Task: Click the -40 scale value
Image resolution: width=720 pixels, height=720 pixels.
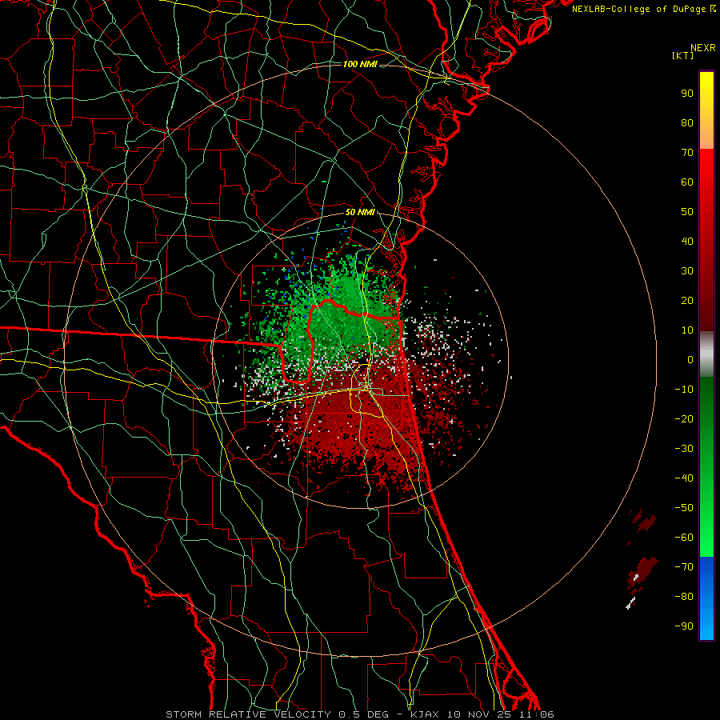Action: [684, 478]
